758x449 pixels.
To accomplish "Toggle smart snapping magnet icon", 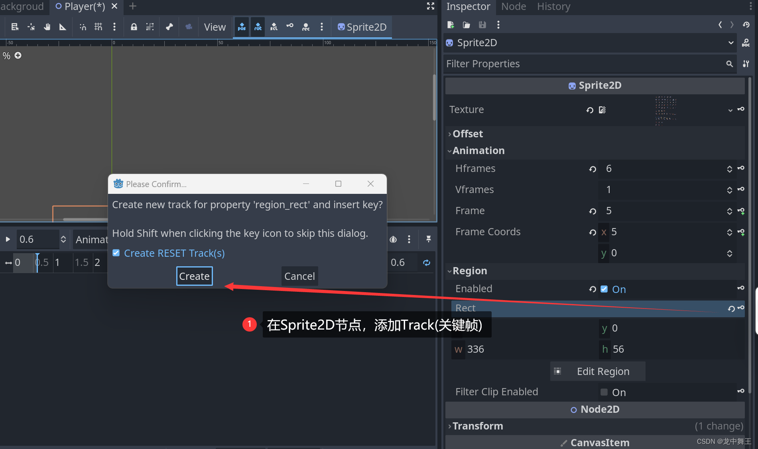I will 83,27.
